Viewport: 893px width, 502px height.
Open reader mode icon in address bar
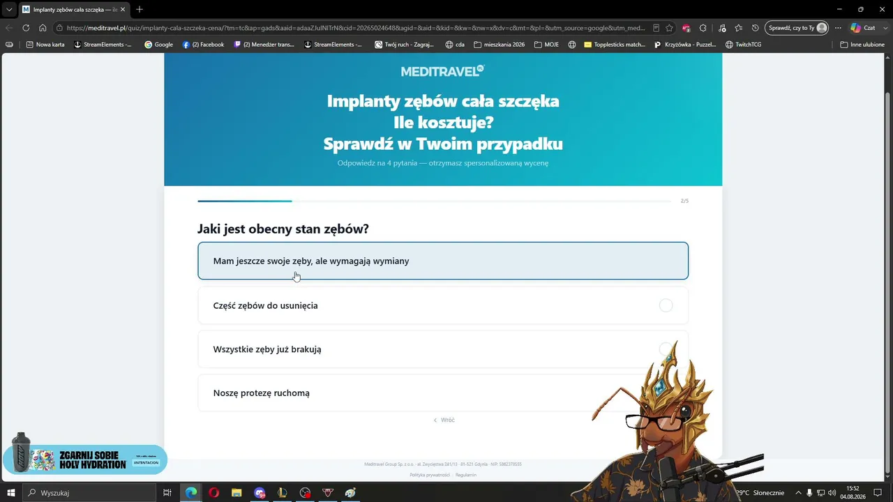click(x=656, y=28)
